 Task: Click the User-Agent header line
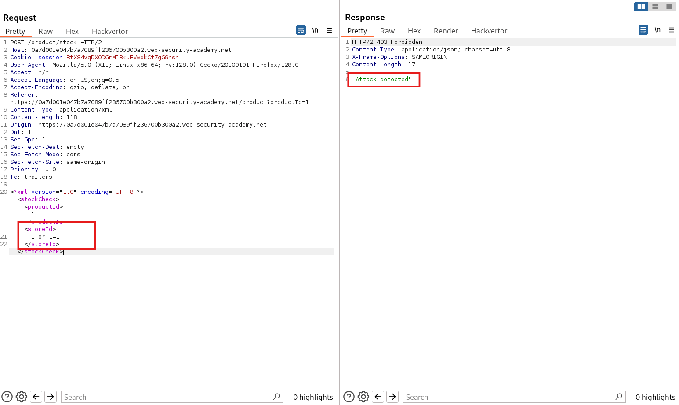[x=154, y=65]
